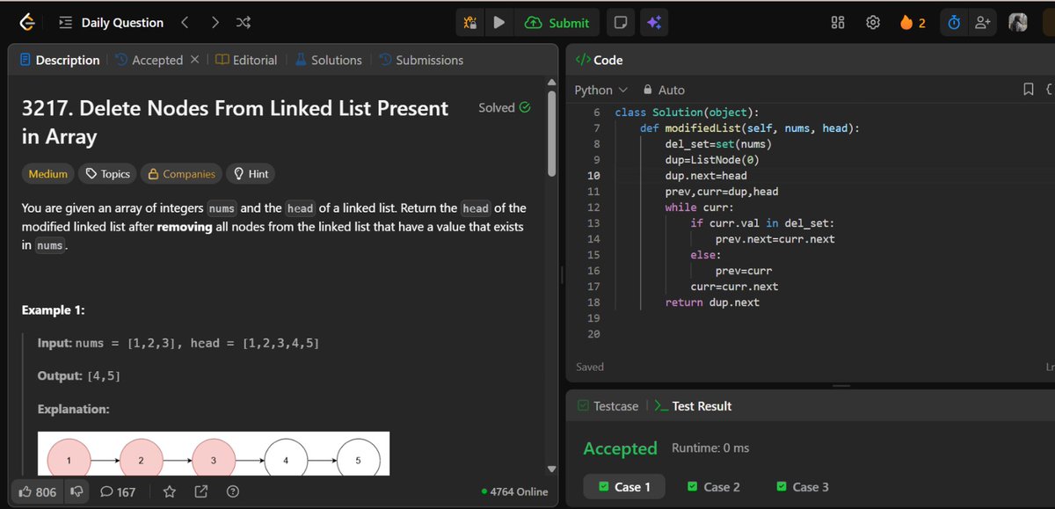This screenshot has width=1055, height=509.
Task: Switch to the Editorial tab
Action: tap(253, 60)
